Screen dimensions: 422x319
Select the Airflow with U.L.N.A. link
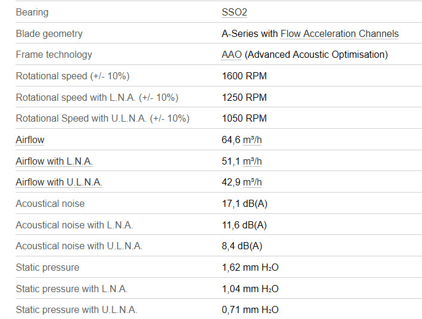point(58,182)
